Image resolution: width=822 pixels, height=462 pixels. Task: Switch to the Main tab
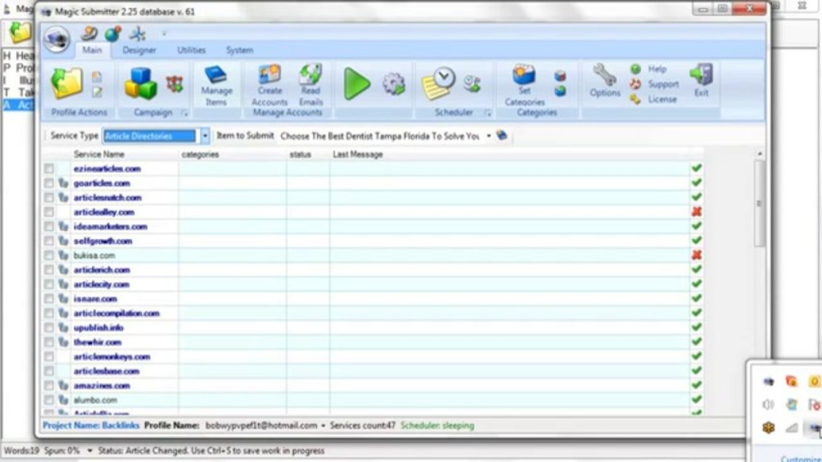click(92, 50)
